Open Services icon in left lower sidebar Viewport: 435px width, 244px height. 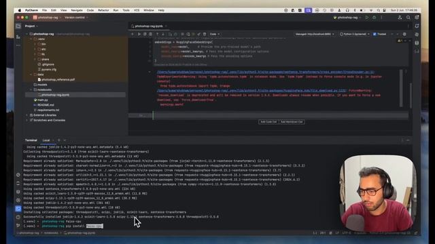pos(18,200)
